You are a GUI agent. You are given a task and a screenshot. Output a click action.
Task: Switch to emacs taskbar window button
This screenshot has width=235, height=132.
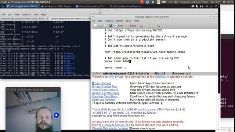[23, 6]
